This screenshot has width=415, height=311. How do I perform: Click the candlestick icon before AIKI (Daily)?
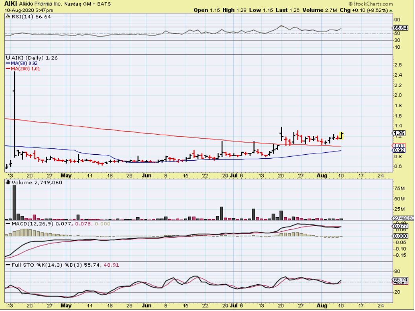[x=8, y=58]
